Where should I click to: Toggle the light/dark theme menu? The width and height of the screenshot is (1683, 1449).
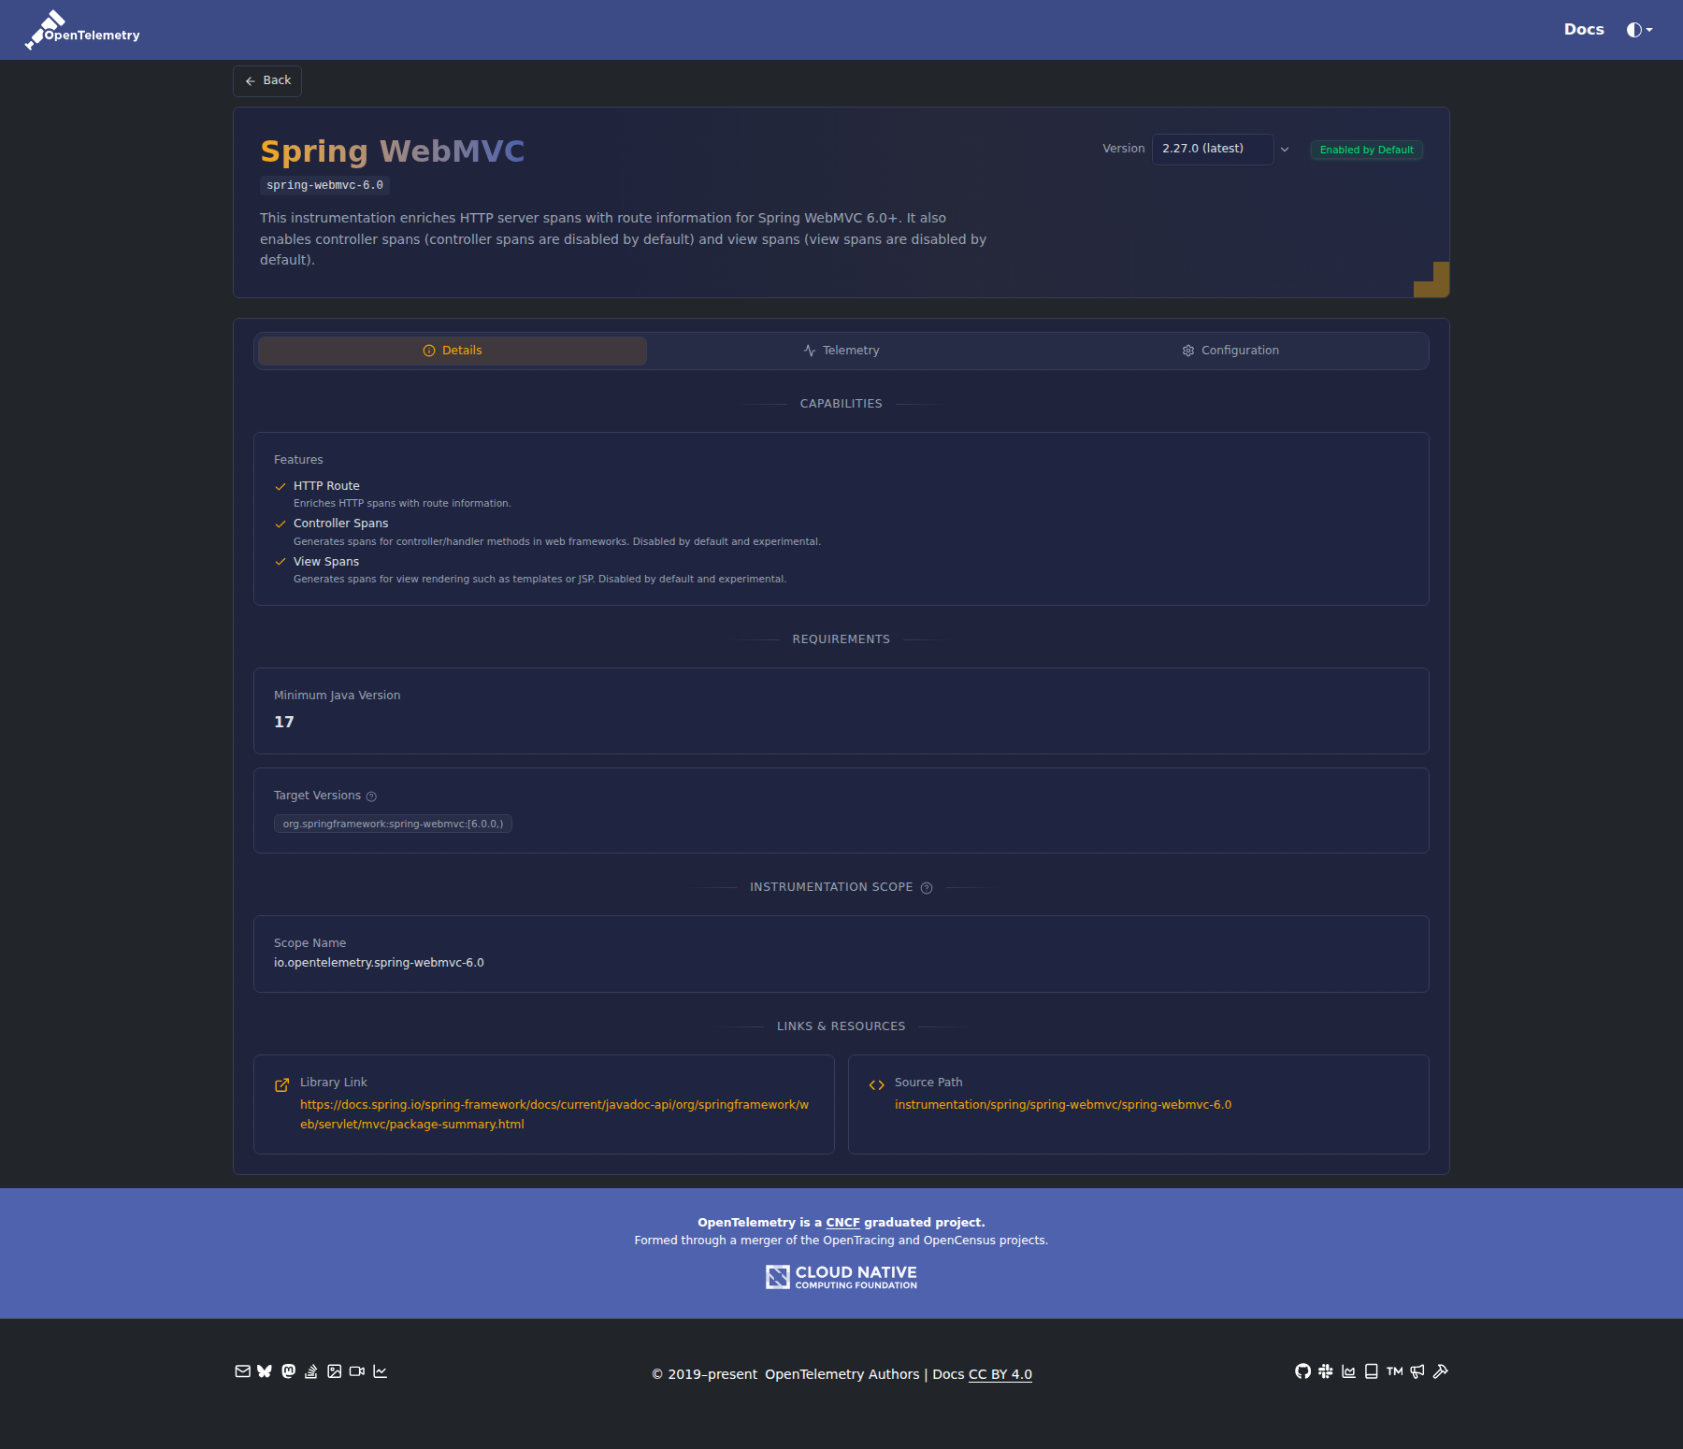pos(1639,30)
